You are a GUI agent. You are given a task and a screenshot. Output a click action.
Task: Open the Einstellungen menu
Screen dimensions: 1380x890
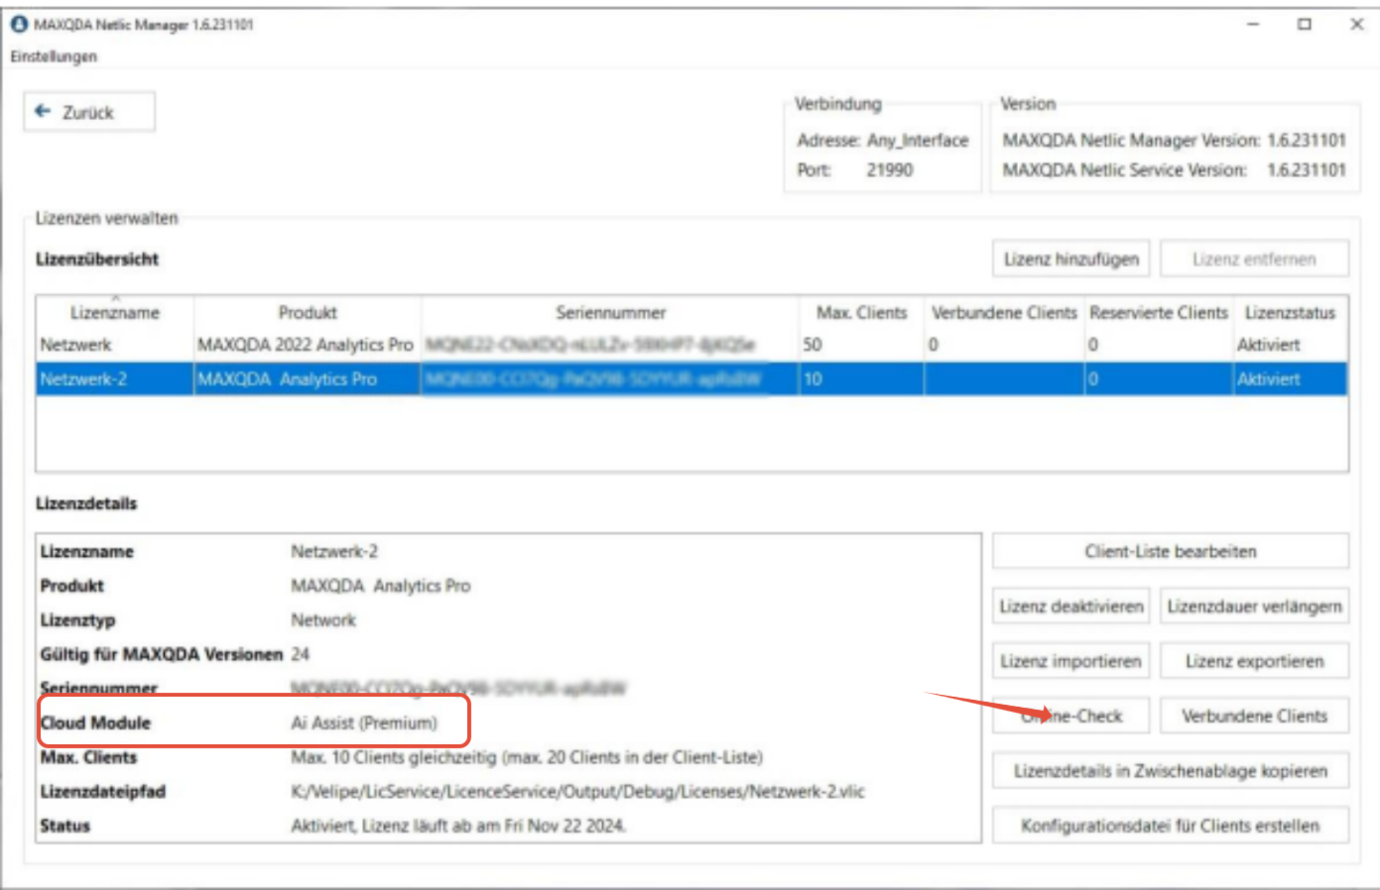pos(54,56)
